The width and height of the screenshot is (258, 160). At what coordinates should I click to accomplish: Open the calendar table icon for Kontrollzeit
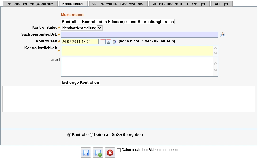[x=109, y=42]
